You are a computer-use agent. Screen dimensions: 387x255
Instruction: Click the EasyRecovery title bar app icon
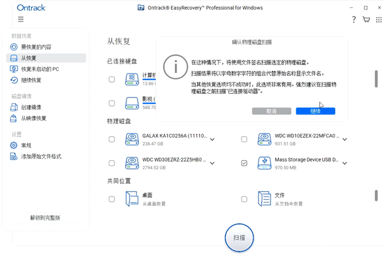click(141, 8)
